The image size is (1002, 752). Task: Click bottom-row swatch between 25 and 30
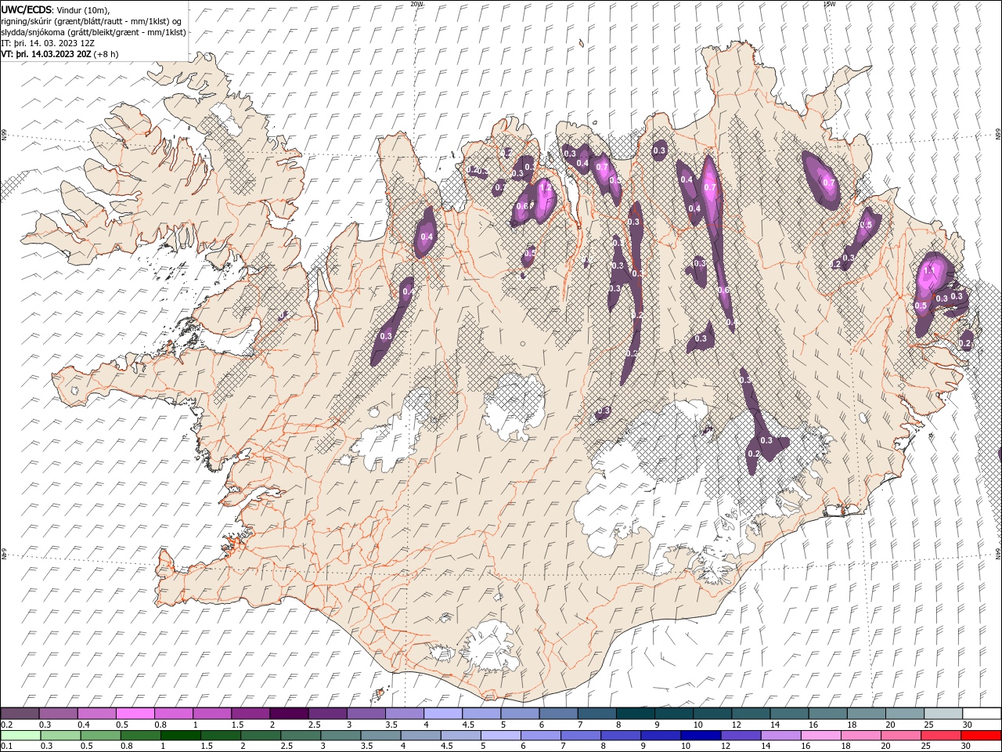940,736
